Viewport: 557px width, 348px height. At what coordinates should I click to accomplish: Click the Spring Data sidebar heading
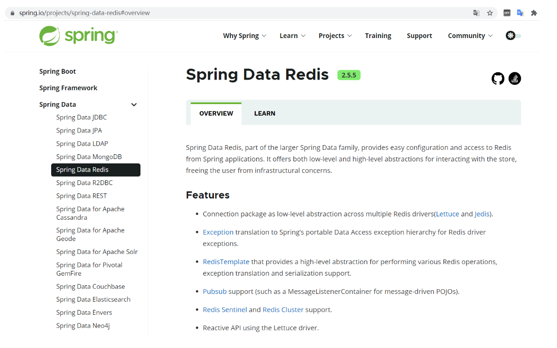57,105
